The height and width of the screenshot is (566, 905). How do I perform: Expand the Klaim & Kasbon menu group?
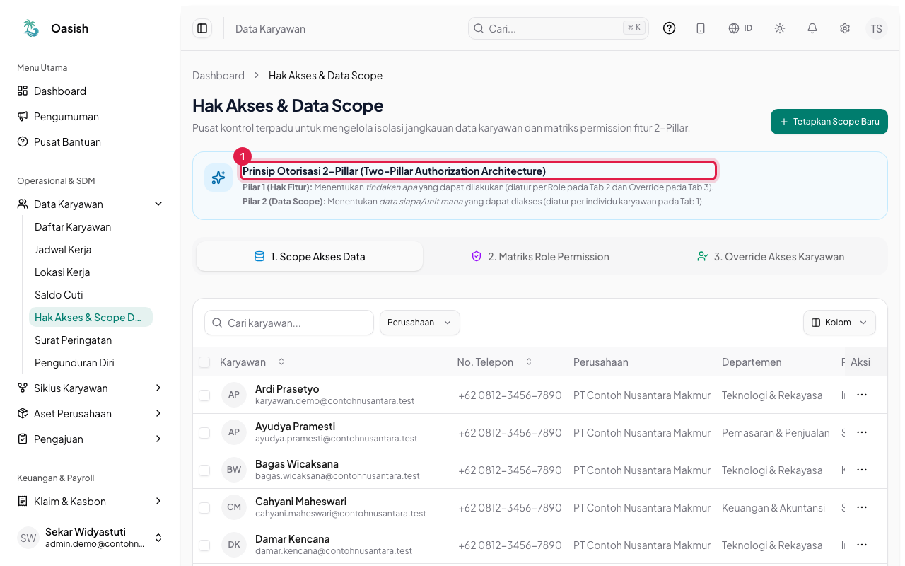(x=90, y=502)
